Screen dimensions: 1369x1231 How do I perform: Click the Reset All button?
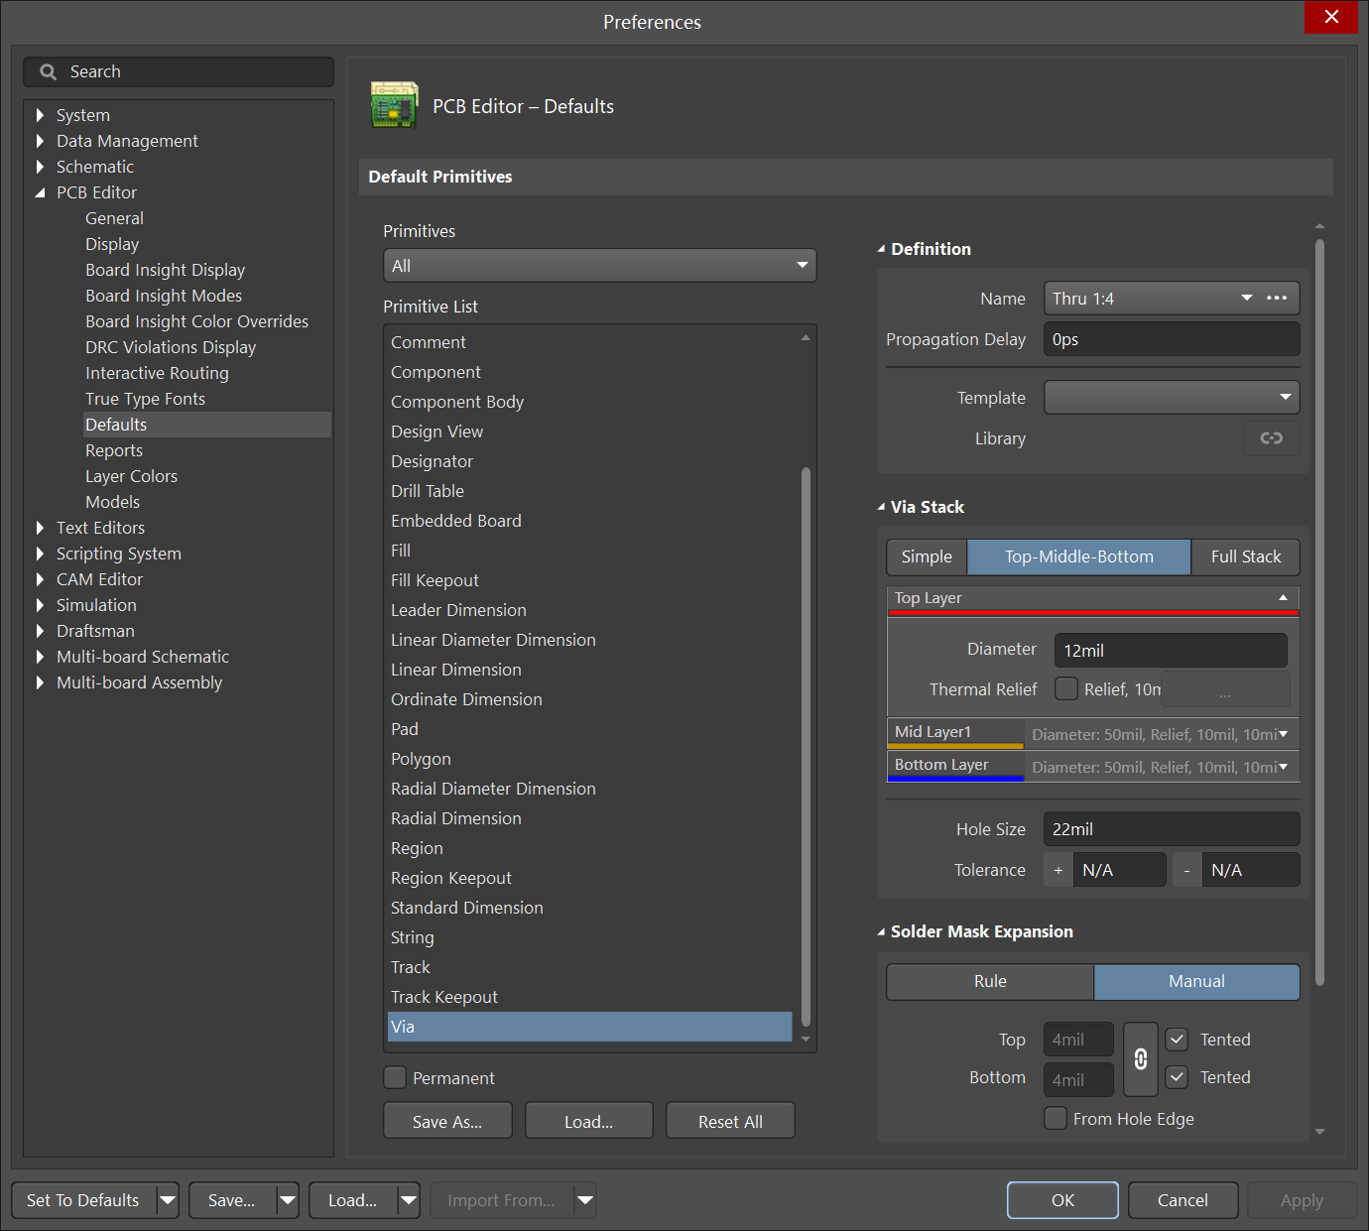coord(730,1121)
